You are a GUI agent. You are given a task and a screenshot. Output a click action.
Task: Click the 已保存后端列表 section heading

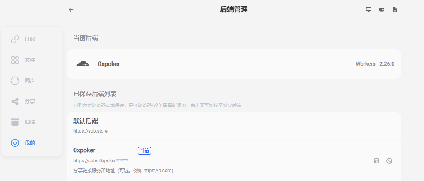tap(95, 94)
